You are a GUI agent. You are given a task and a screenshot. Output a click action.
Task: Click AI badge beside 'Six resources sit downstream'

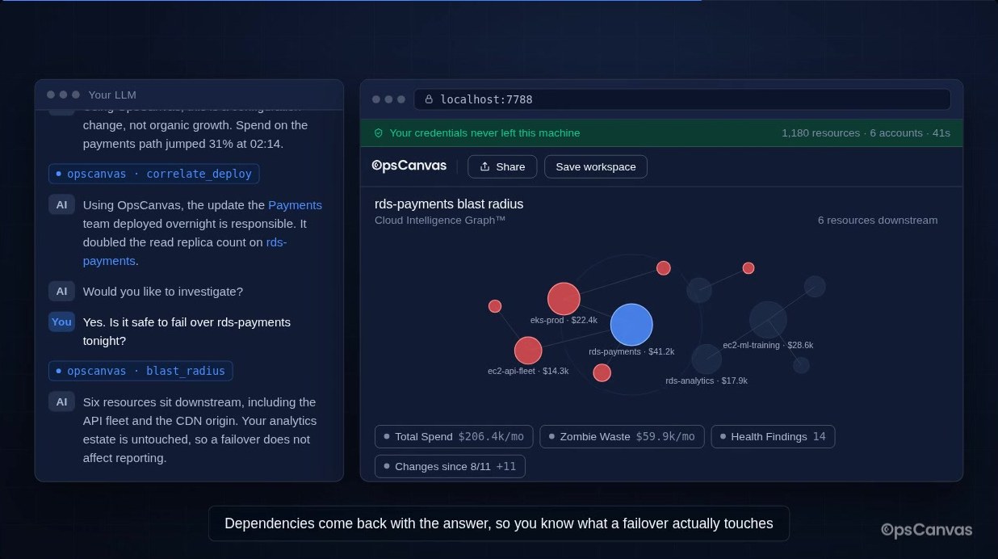pos(61,401)
